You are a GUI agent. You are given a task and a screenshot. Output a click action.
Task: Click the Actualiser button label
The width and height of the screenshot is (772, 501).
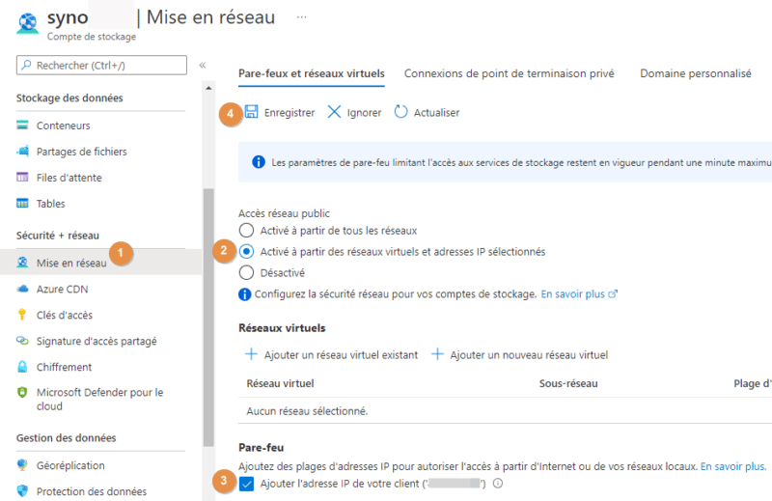[436, 113]
